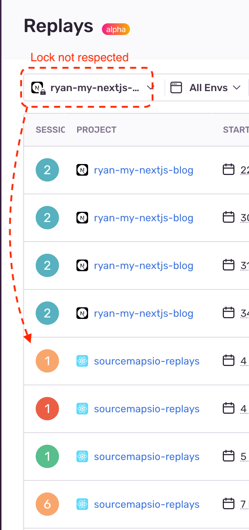Click the calendar icon on the last sourcemapsio-replays row
Viewport: 249px width, 530px height.
229,504
